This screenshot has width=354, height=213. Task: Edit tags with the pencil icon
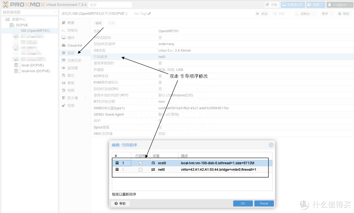click(x=149, y=14)
